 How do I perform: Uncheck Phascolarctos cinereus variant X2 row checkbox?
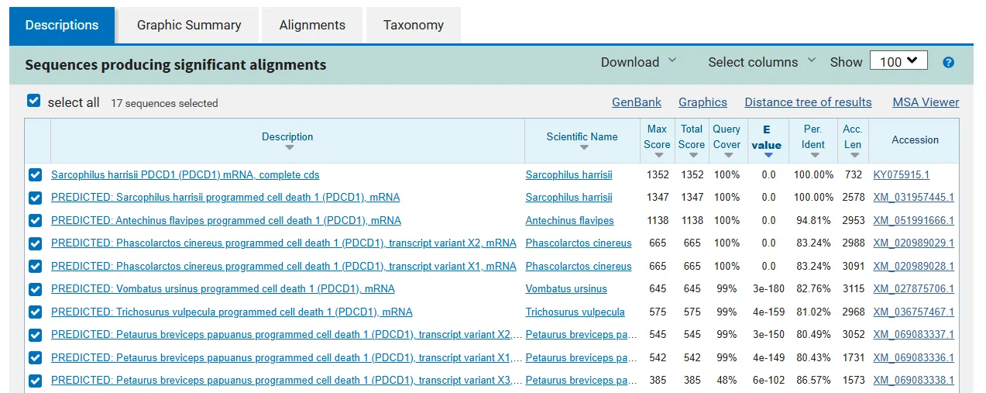coord(35,243)
